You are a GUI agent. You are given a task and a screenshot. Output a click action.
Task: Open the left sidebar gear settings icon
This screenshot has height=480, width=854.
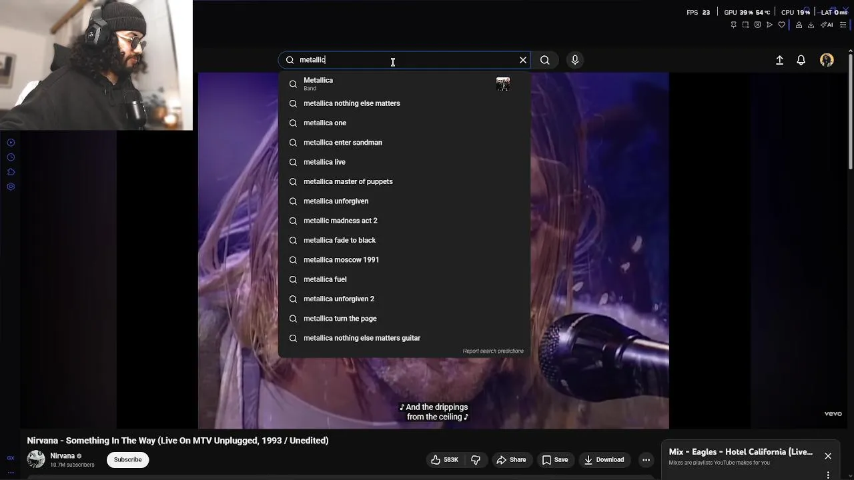click(11, 187)
